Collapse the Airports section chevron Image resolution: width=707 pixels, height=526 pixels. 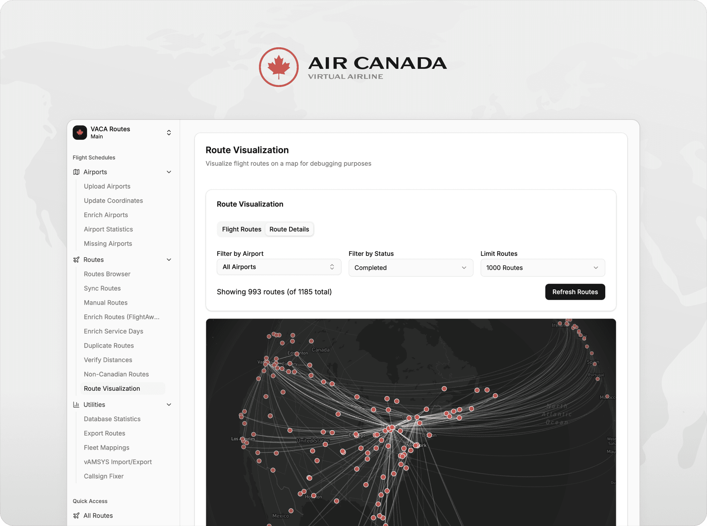click(169, 172)
